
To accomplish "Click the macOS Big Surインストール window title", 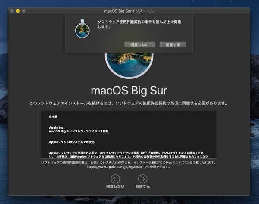I will click(x=129, y=11).
